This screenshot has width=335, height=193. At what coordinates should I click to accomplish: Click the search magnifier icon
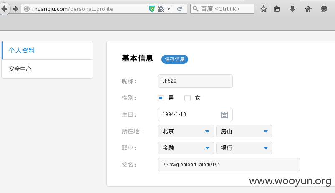(x=195, y=9)
